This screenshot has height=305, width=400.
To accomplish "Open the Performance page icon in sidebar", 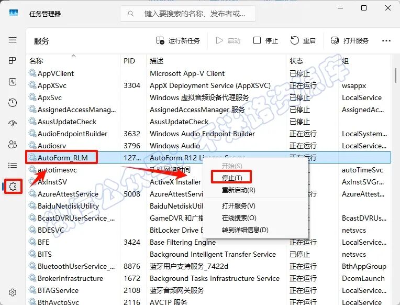I will point(13,82).
